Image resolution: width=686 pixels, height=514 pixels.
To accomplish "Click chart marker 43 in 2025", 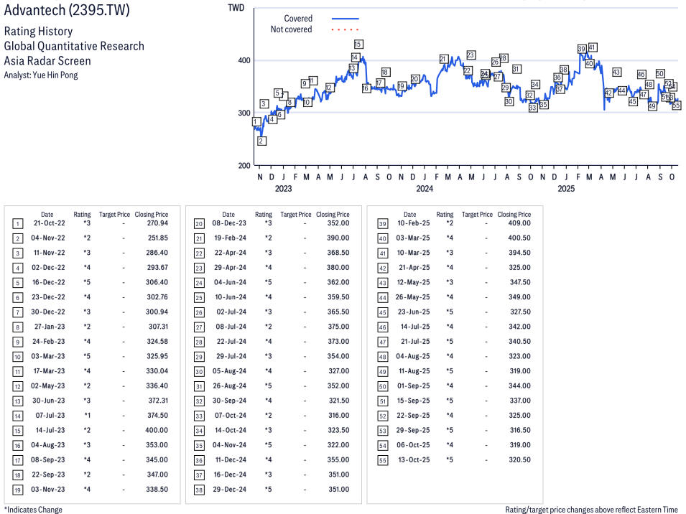I will [x=616, y=73].
